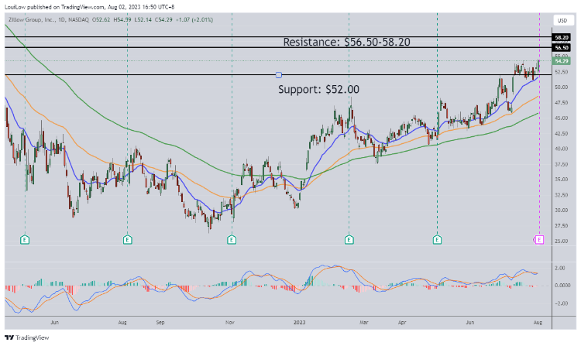The height and width of the screenshot is (346, 581).
Task: Select the 'Support: $52.00' annotation
Action: [x=318, y=89]
